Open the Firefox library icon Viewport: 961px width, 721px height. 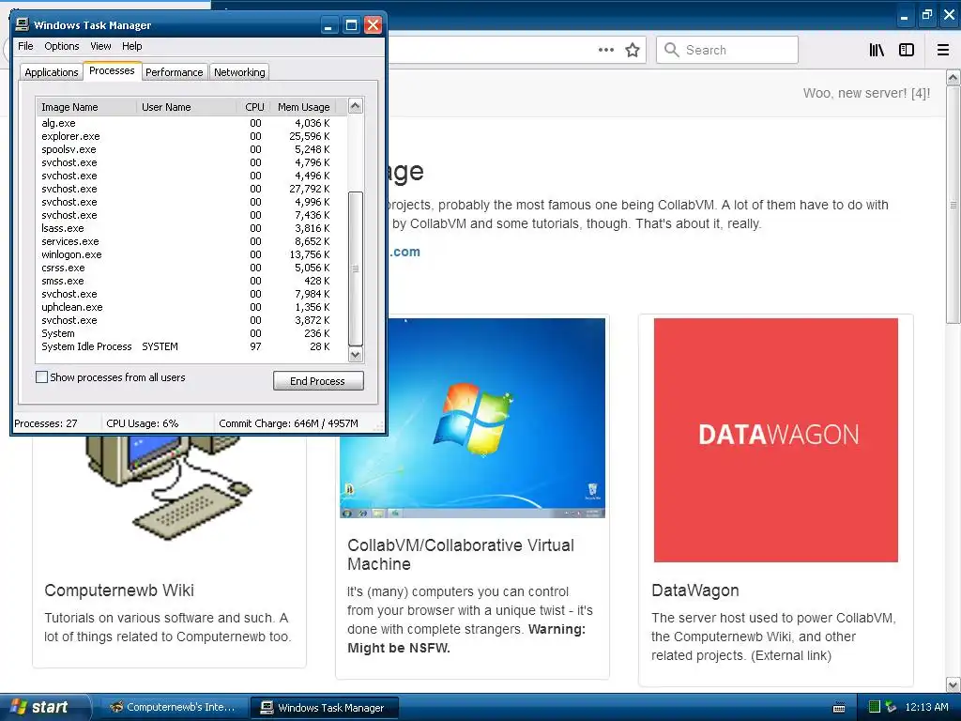click(x=877, y=50)
